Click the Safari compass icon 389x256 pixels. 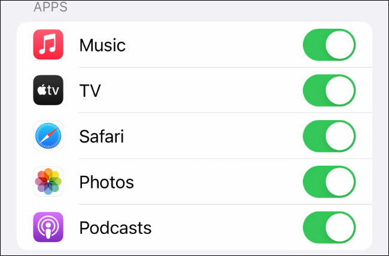pyautogui.click(x=48, y=136)
